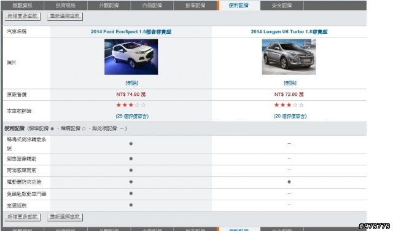Open the 2014 Luxgen U6 Turbo 1.8 link

click(x=289, y=31)
